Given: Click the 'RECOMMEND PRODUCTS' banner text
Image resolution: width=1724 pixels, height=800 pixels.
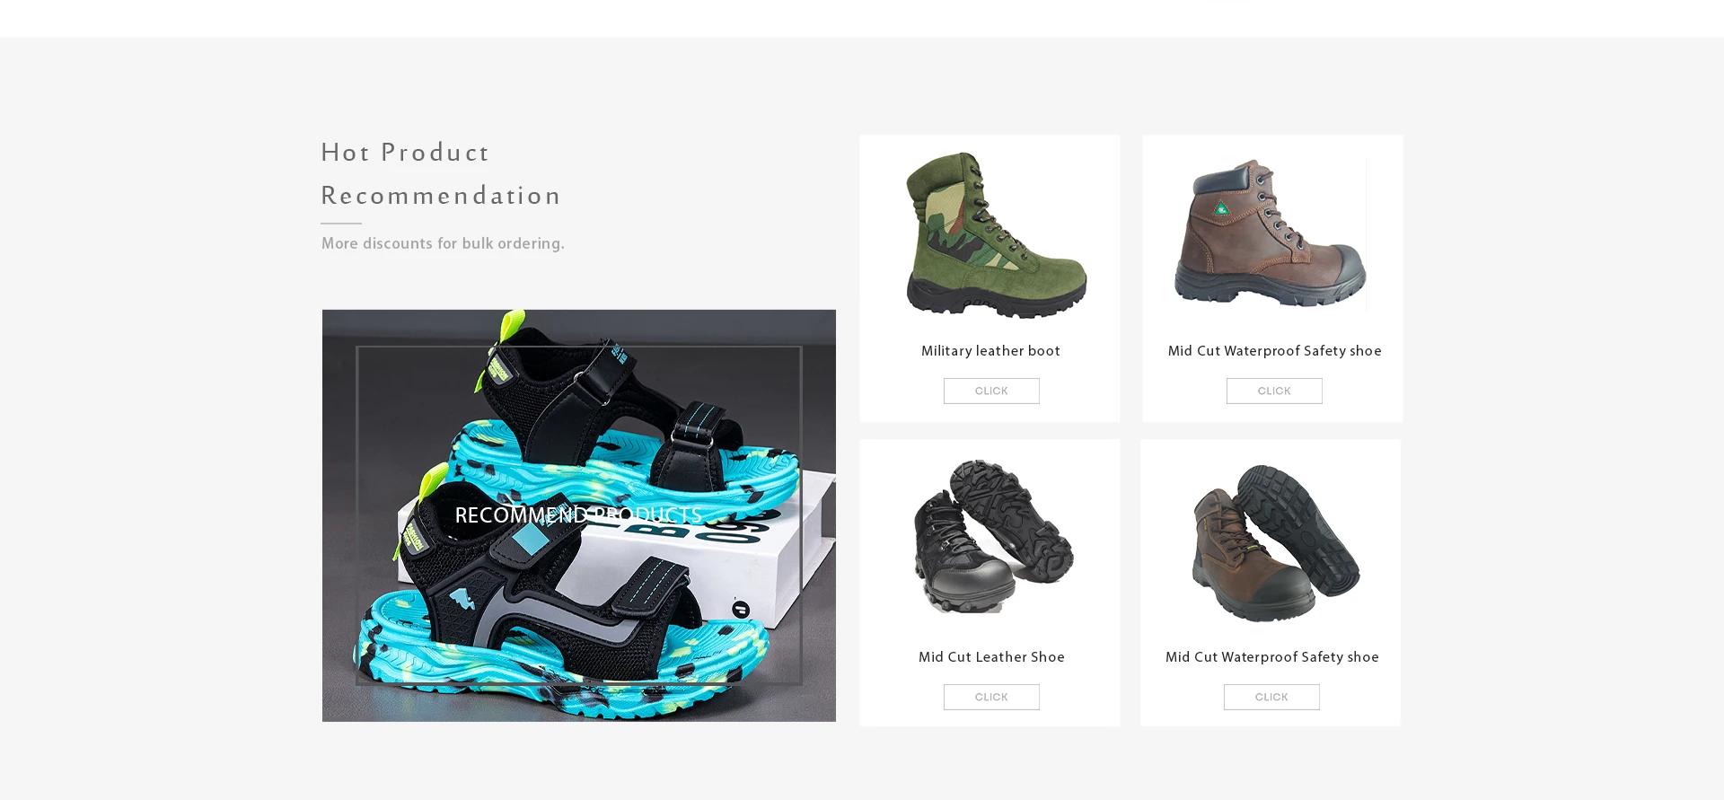Looking at the screenshot, I should 578,515.
